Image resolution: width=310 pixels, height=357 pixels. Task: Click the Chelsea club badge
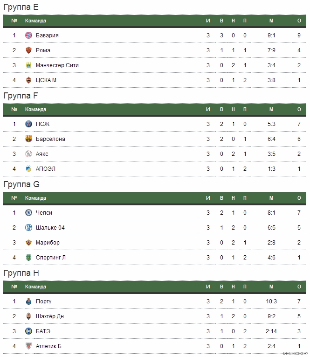pos(28,213)
